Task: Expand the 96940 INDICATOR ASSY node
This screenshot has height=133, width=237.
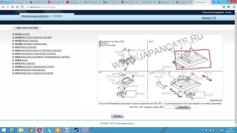Action: [x=13, y=51]
